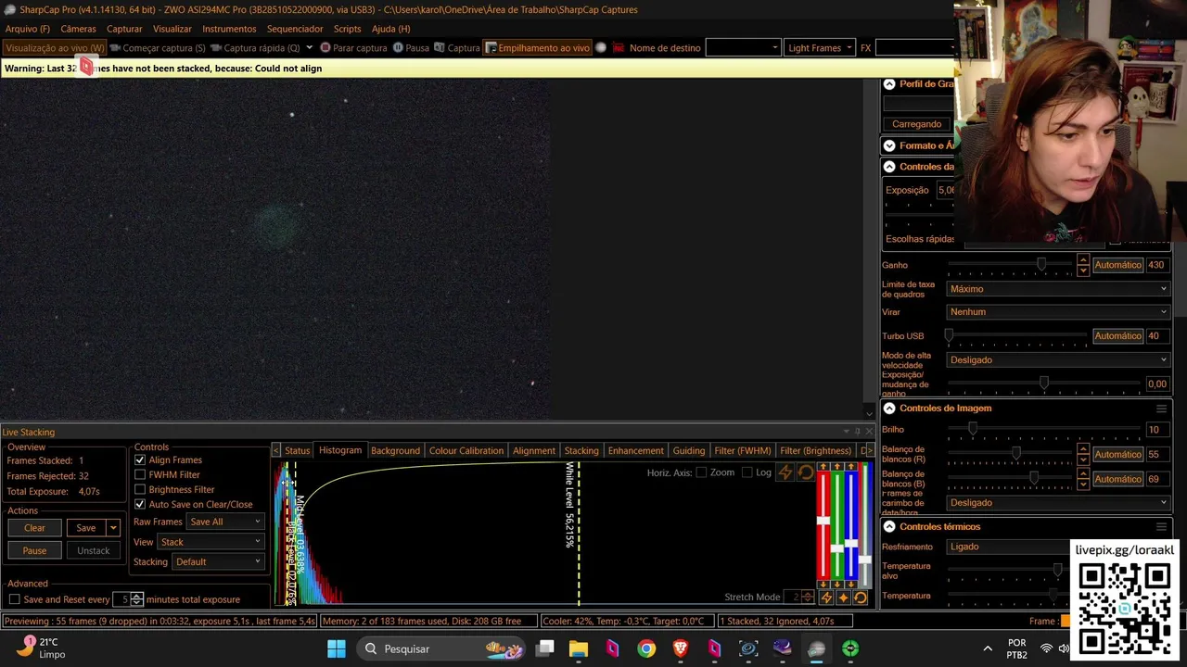Open the Windows Start menu
The image size is (1187, 667).
point(336,648)
